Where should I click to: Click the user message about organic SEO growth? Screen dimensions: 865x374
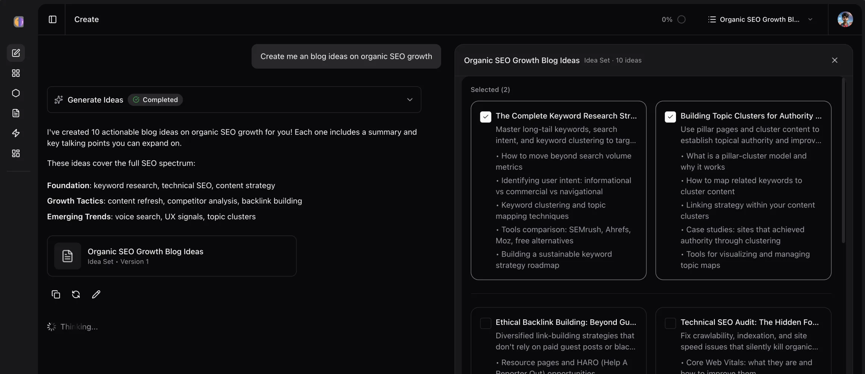click(x=346, y=56)
